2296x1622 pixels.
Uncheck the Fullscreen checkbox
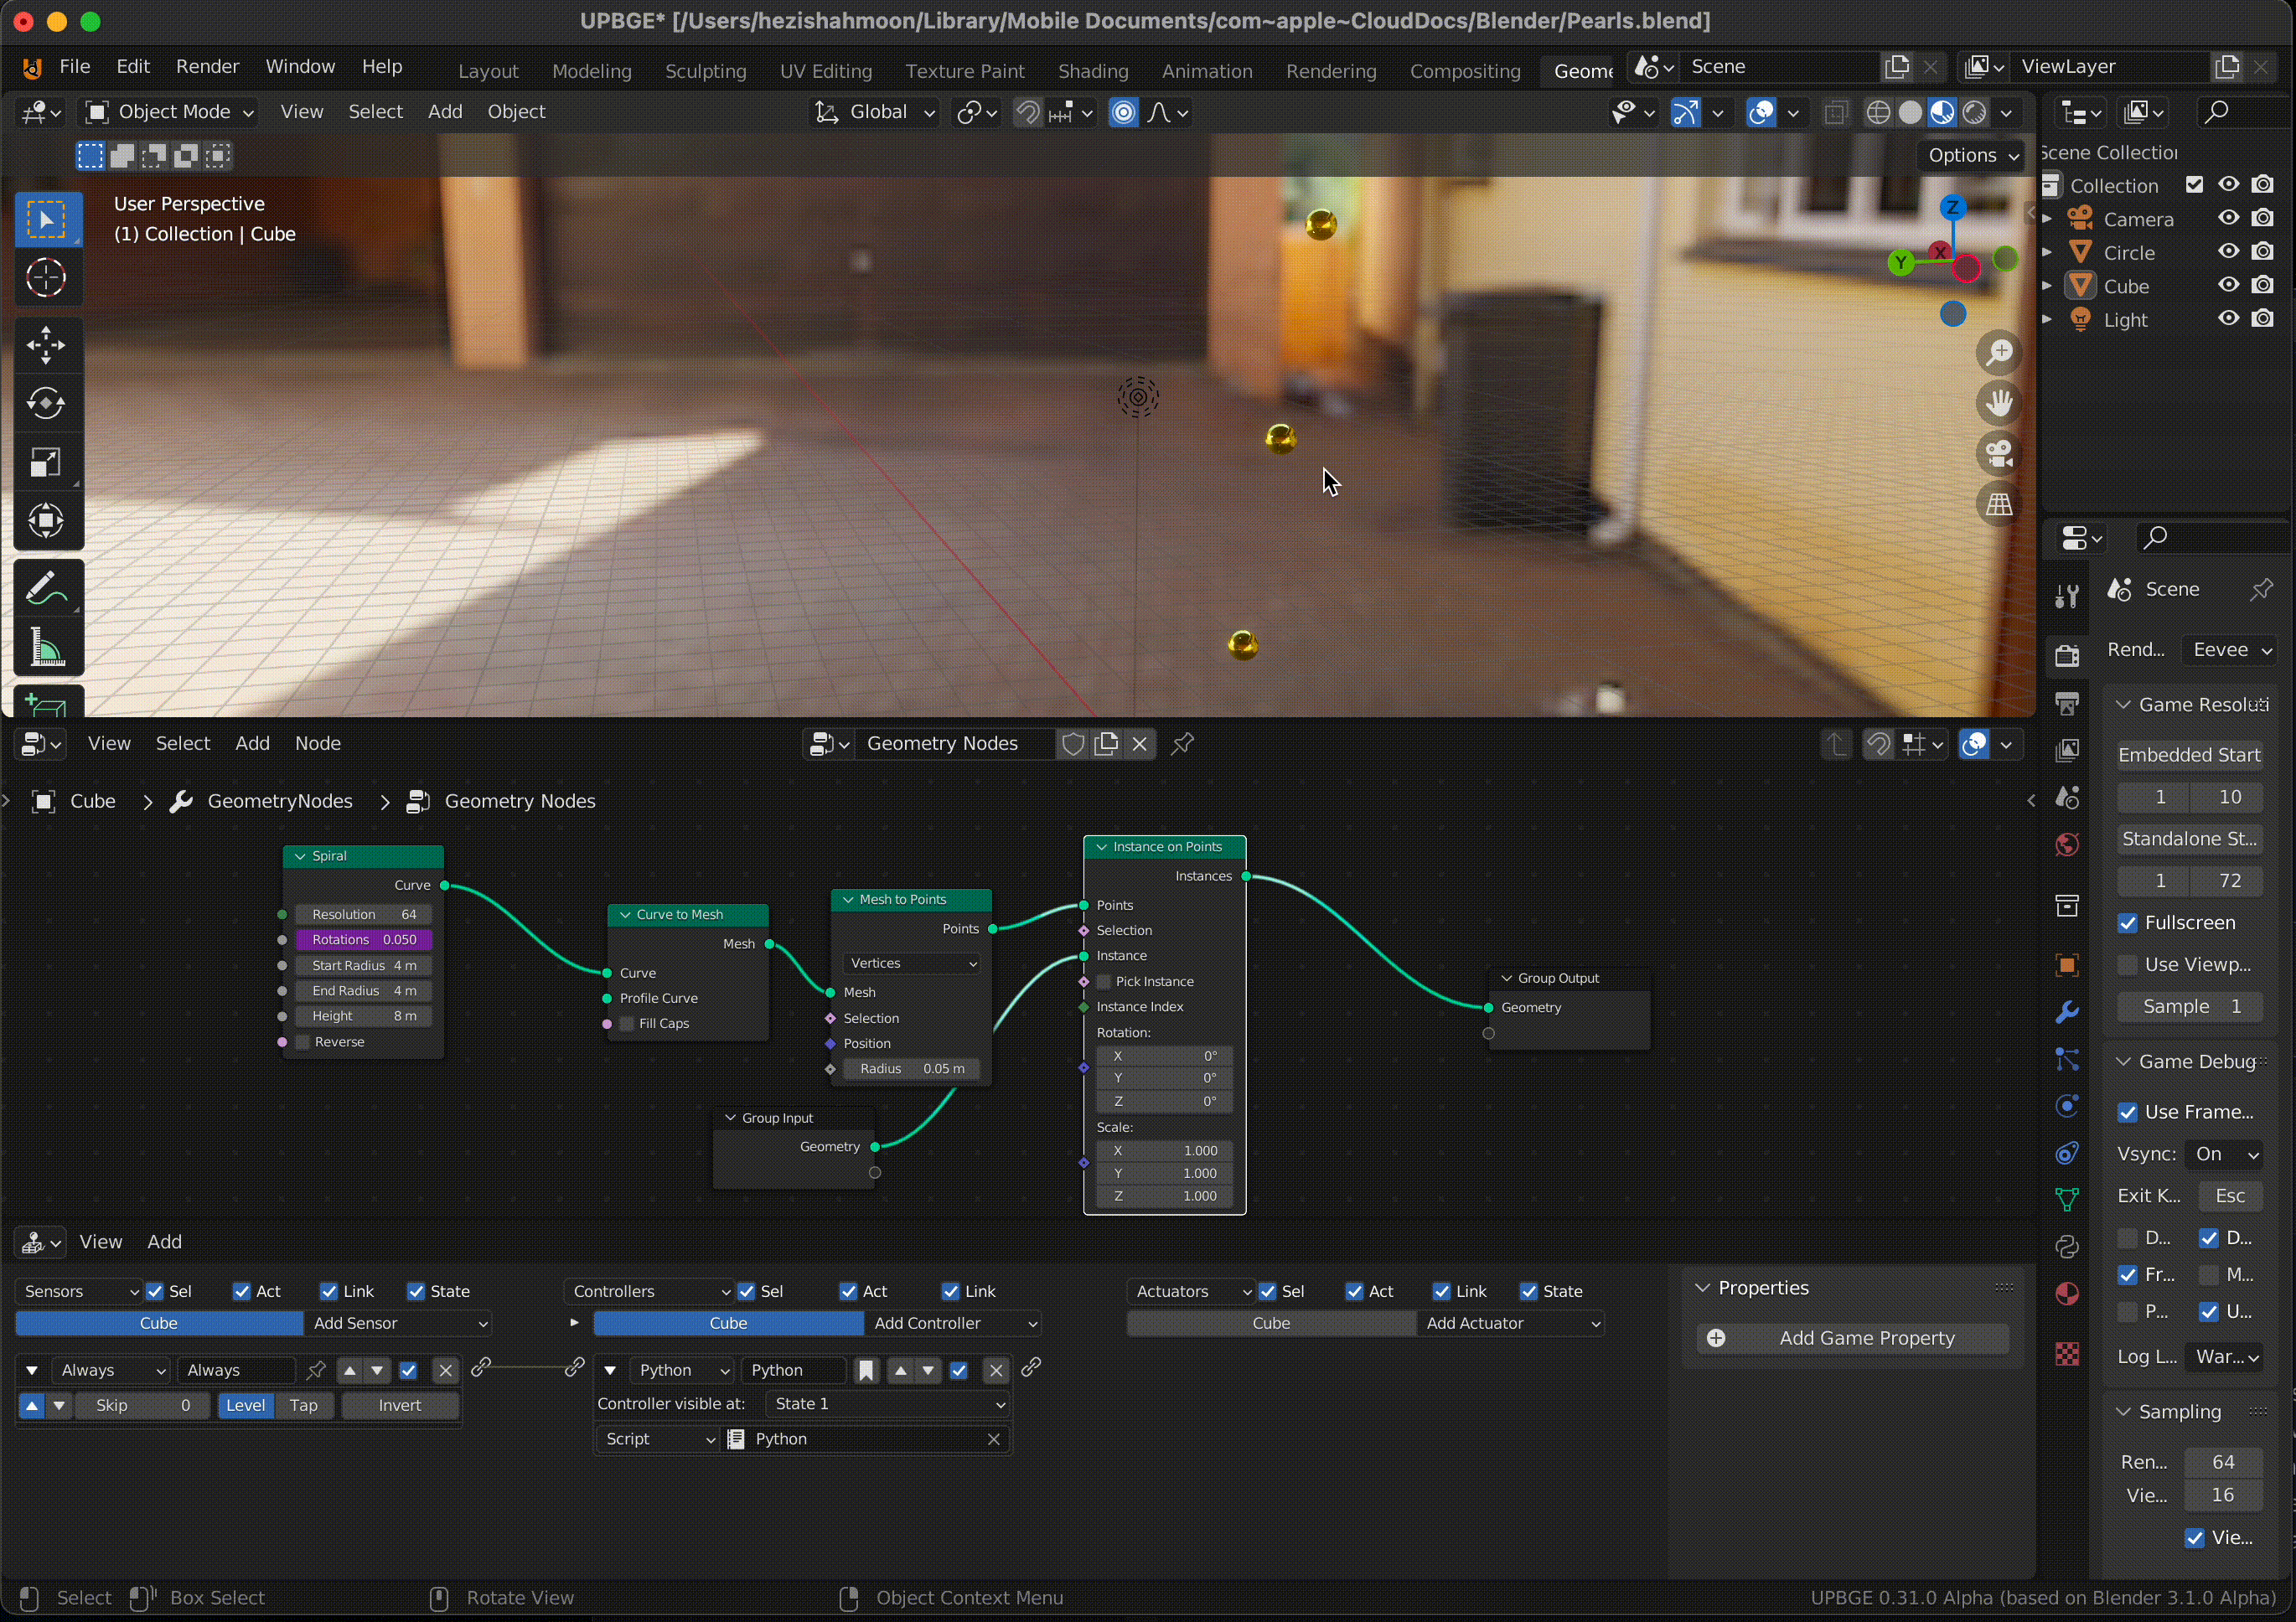[2128, 923]
